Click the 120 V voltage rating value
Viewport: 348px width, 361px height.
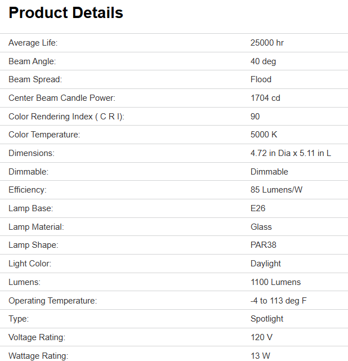click(262, 337)
